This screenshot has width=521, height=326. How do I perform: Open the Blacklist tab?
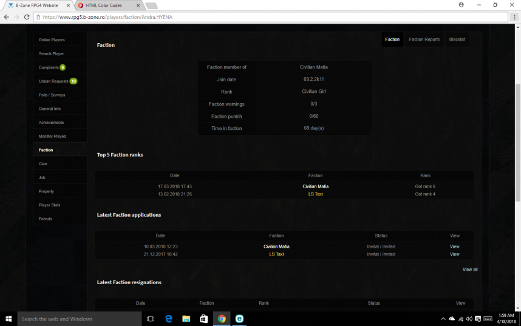tap(457, 39)
